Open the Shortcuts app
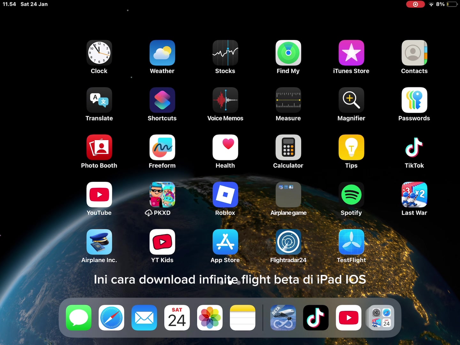Viewport: 460px width, 345px height. (162, 100)
